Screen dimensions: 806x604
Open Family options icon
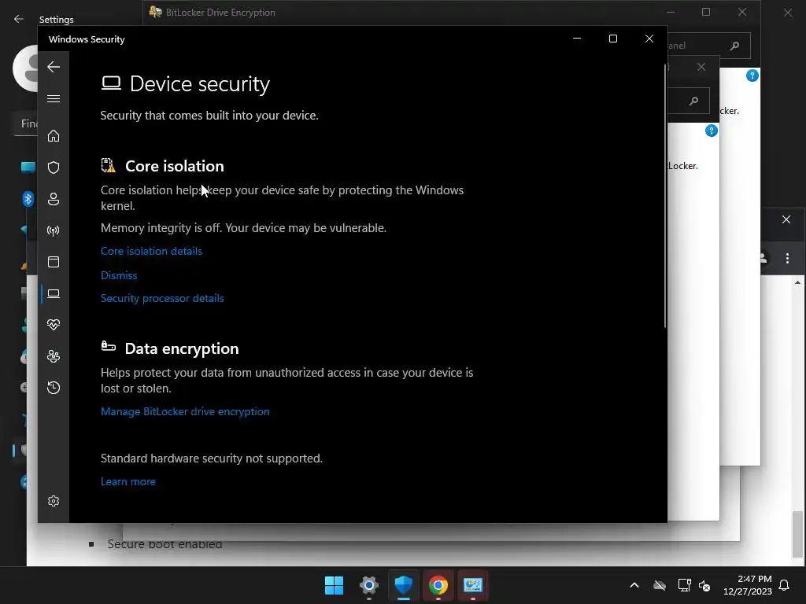(x=54, y=356)
